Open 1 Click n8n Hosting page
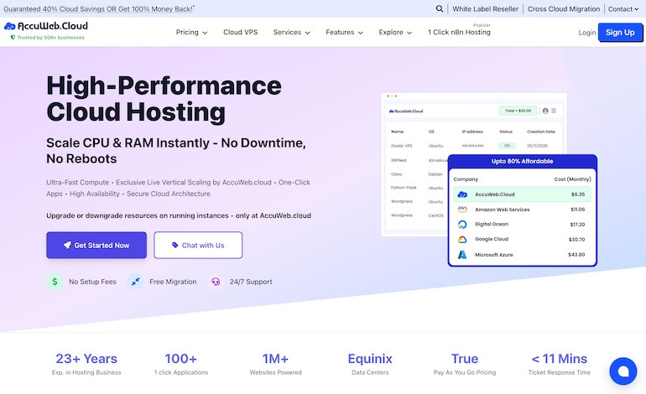This screenshot has width=646, height=394. (459, 32)
